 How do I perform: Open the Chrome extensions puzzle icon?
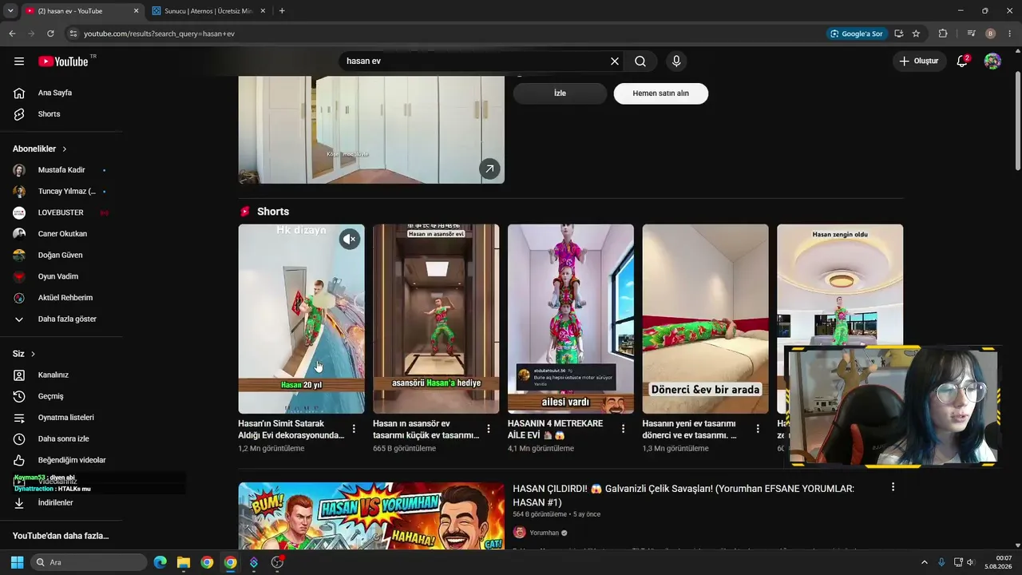tap(943, 34)
